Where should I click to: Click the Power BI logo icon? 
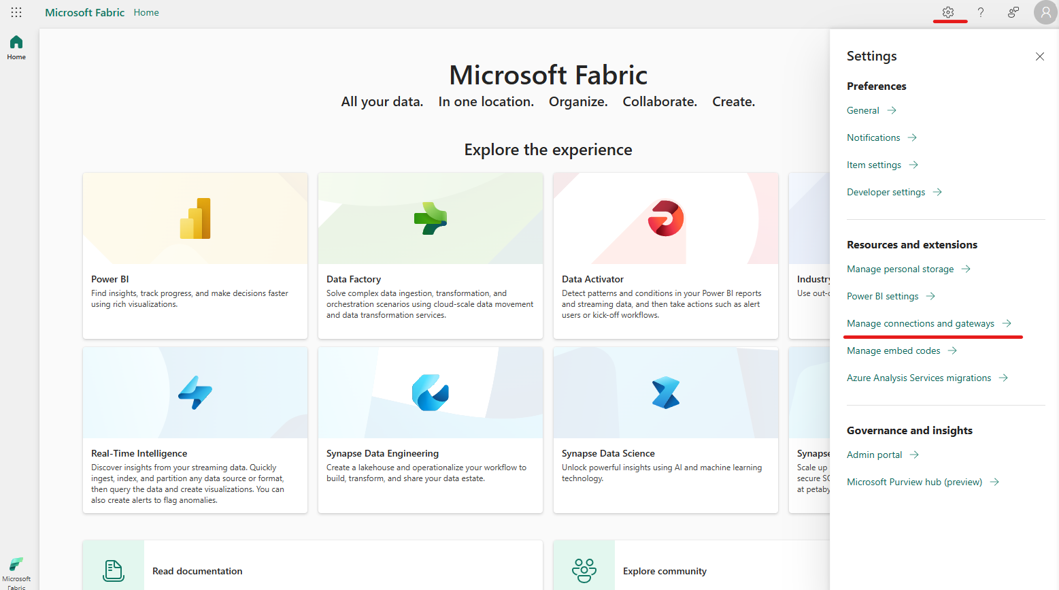(x=195, y=218)
